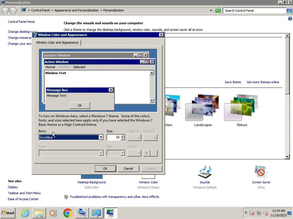Expand the arrow after Control Panel breadcrumb
293x219 pixels.
tap(52, 11)
